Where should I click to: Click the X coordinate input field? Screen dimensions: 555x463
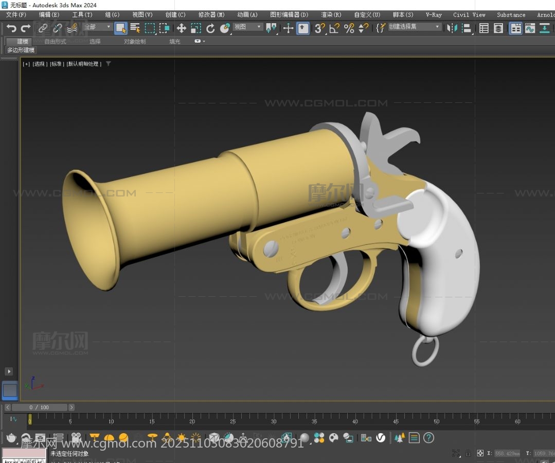[x=507, y=453]
